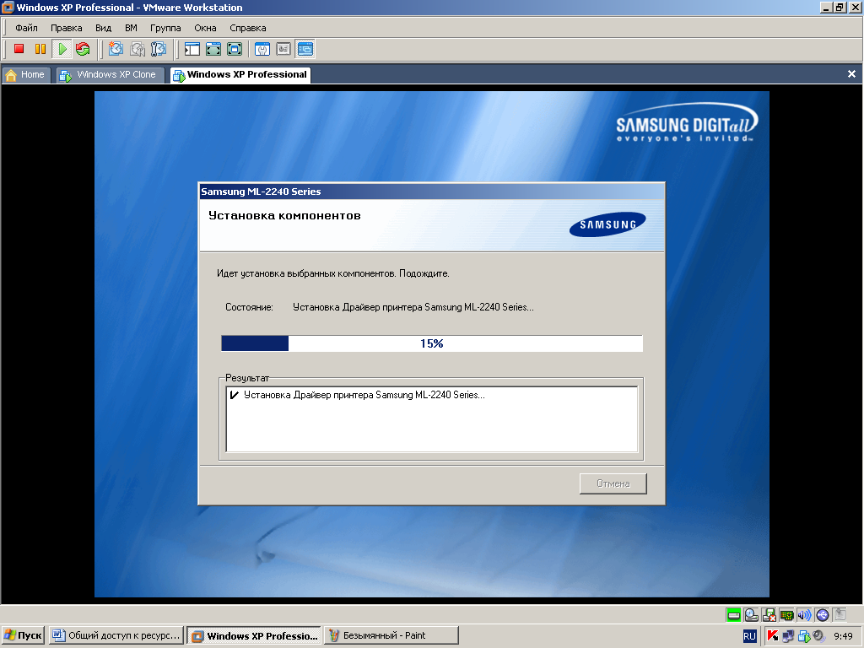The height and width of the screenshot is (648, 864).
Task: Open the Файл menu
Action: pos(26,28)
